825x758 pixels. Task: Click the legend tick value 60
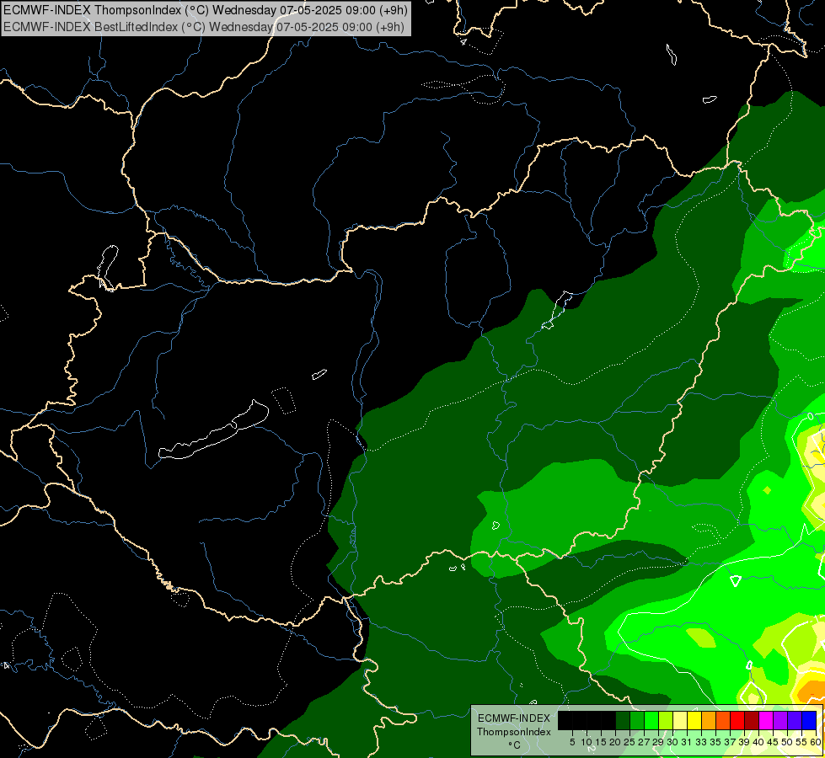(816, 742)
